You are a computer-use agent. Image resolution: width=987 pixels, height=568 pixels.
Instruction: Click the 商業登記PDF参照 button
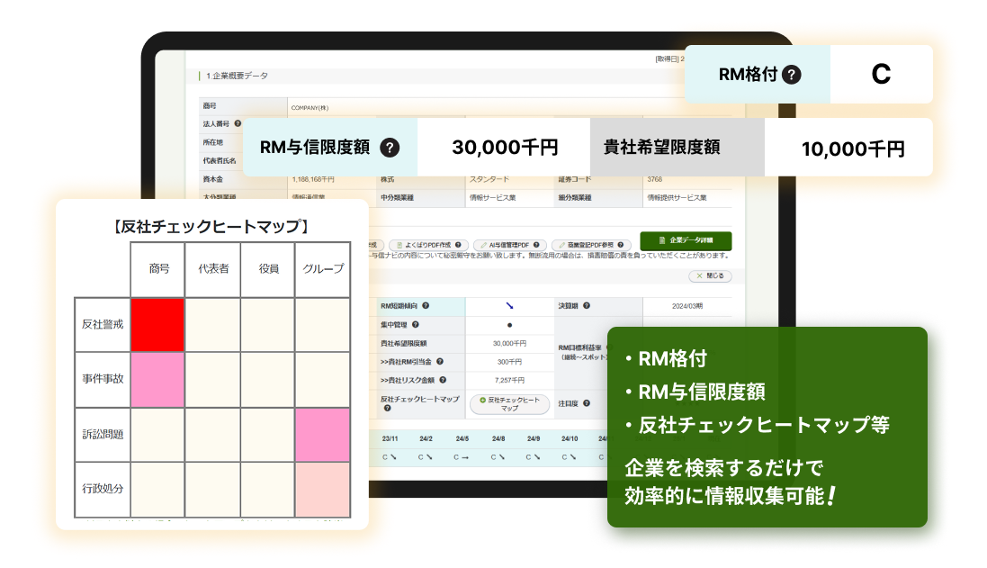coord(590,245)
